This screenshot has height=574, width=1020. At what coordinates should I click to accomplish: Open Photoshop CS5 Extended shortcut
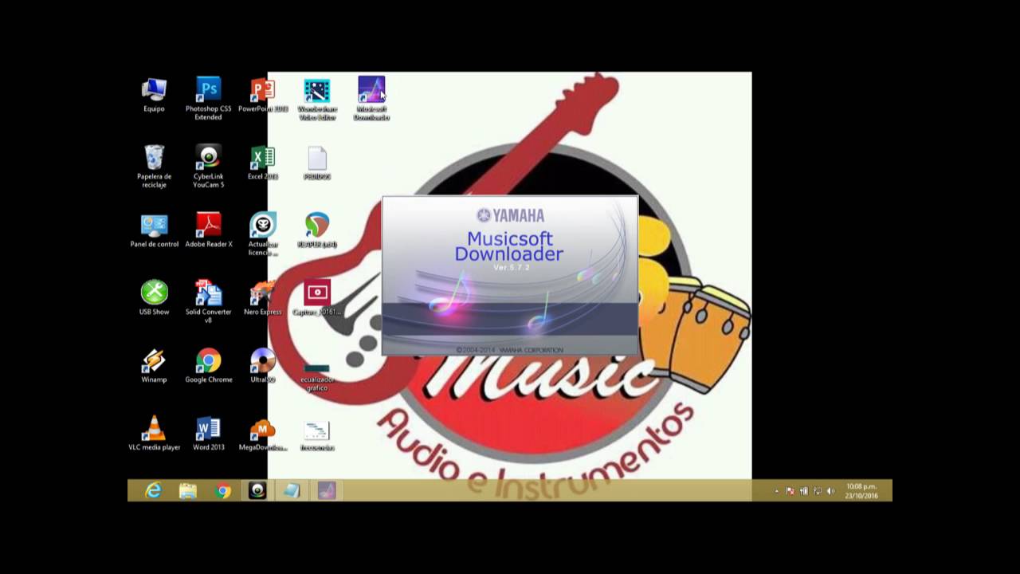208,99
